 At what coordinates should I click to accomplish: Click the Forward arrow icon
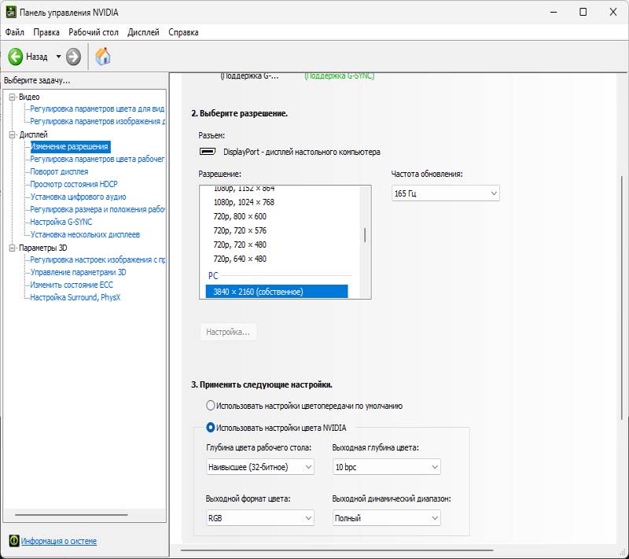73,57
